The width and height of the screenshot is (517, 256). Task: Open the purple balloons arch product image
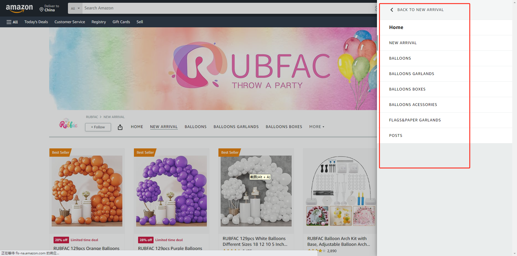point(172,191)
